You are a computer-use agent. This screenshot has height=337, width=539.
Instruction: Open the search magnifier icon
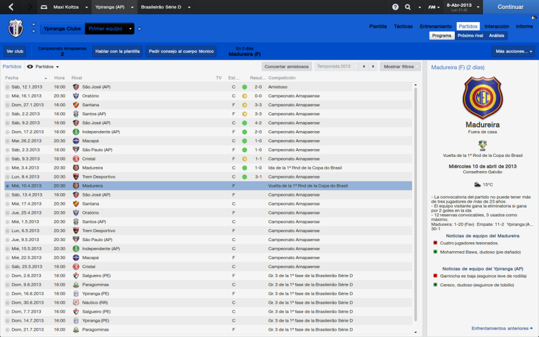tap(408, 7)
